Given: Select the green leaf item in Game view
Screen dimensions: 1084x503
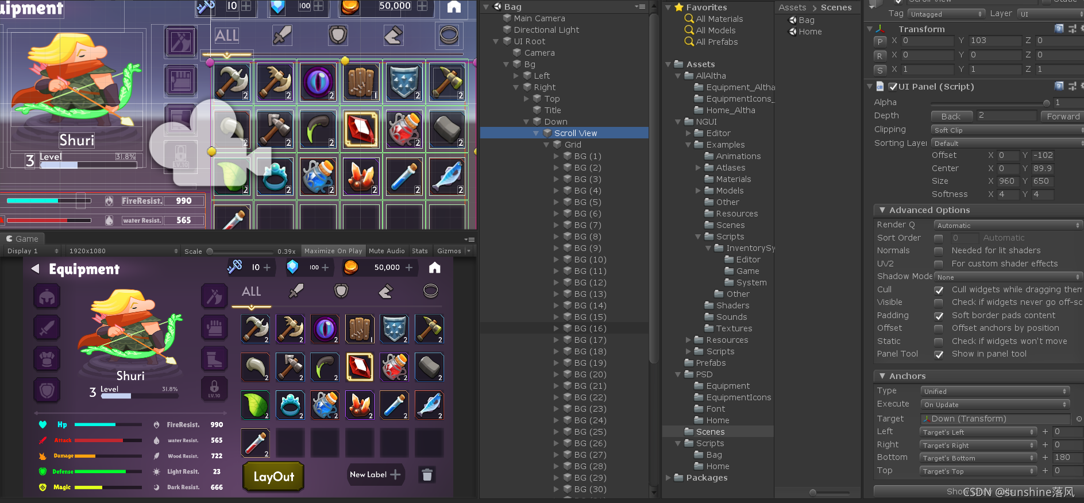Looking at the screenshot, I should click(x=255, y=405).
